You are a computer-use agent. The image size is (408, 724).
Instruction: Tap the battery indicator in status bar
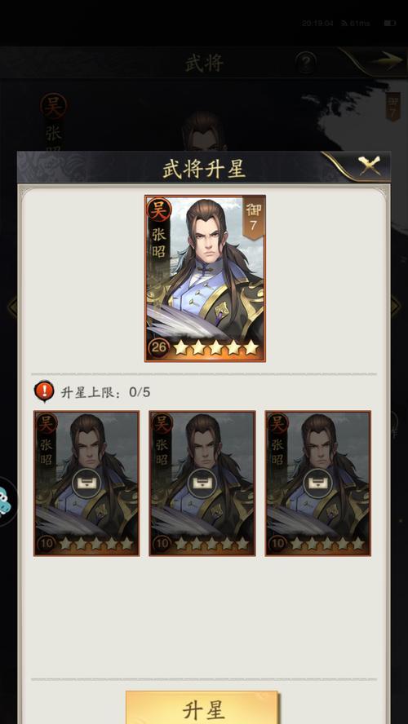pyautogui.click(x=390, y=23)
